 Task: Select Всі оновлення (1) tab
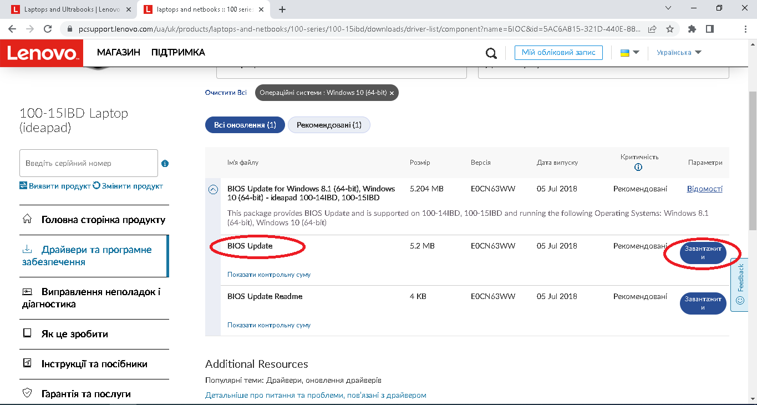point(245,125)
